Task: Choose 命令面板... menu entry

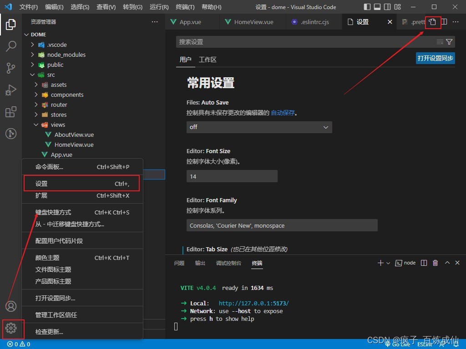Action: pos(82,167)
